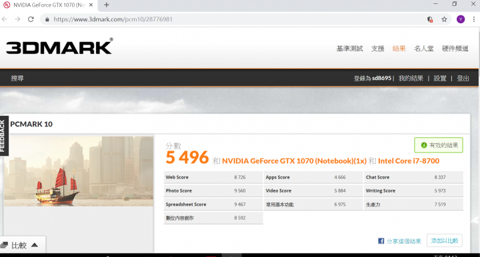480x257 pixels.
Task: Open the blocked content shield icon
Action: 430,19
